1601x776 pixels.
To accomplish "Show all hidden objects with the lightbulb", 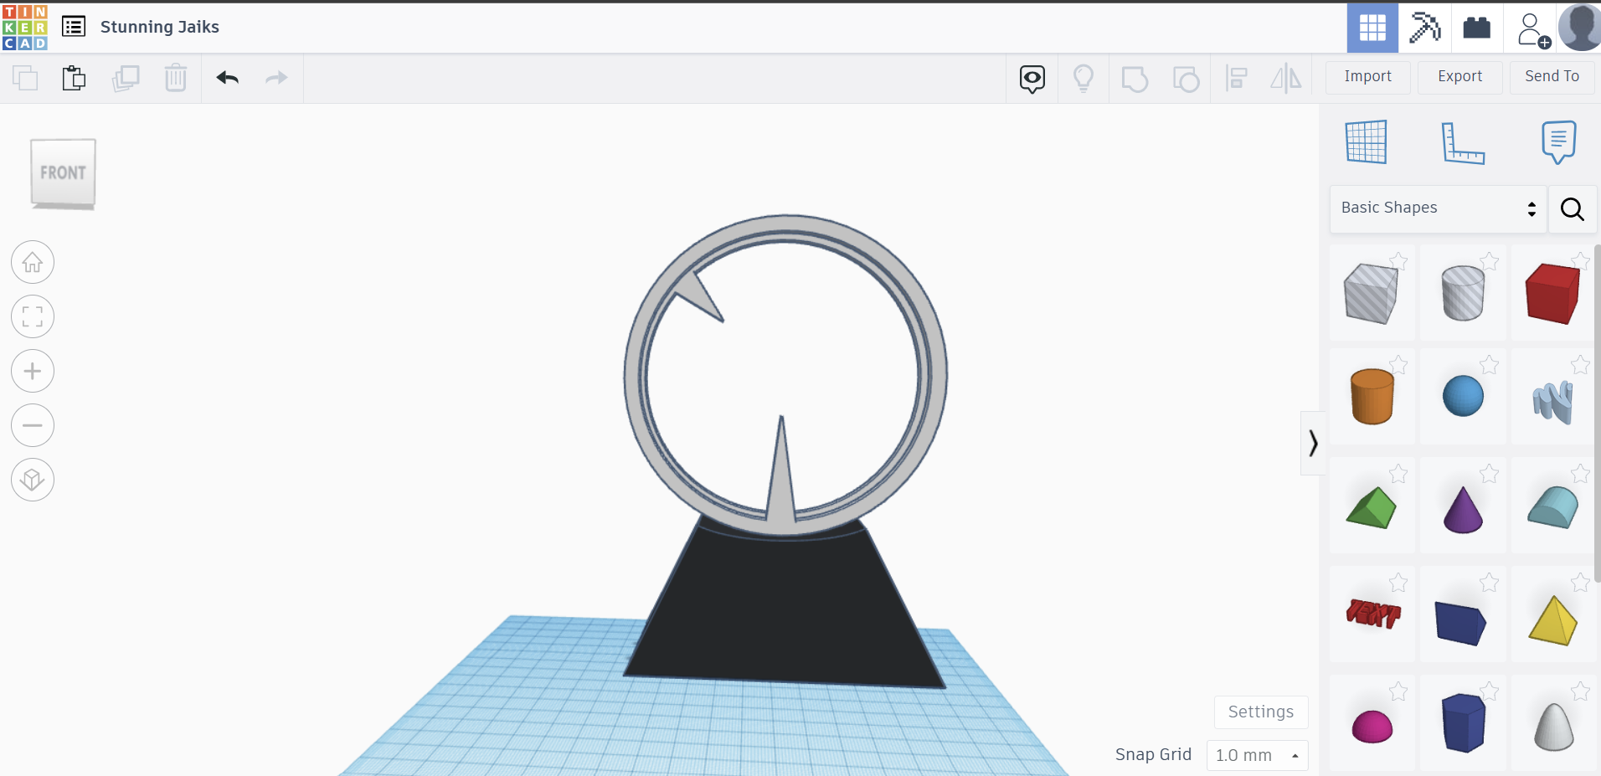I will [1084, 78].
